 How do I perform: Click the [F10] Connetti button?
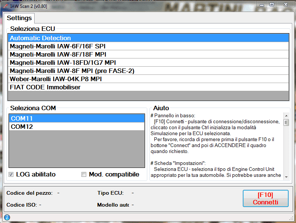[266, 198]
